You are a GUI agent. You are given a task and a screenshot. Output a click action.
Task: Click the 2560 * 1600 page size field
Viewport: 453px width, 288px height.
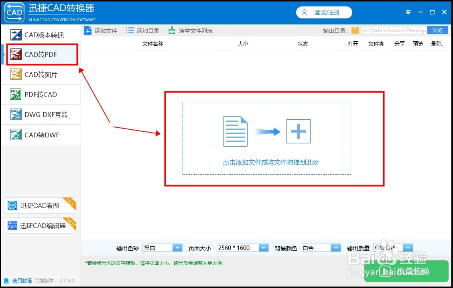[238, 248]
